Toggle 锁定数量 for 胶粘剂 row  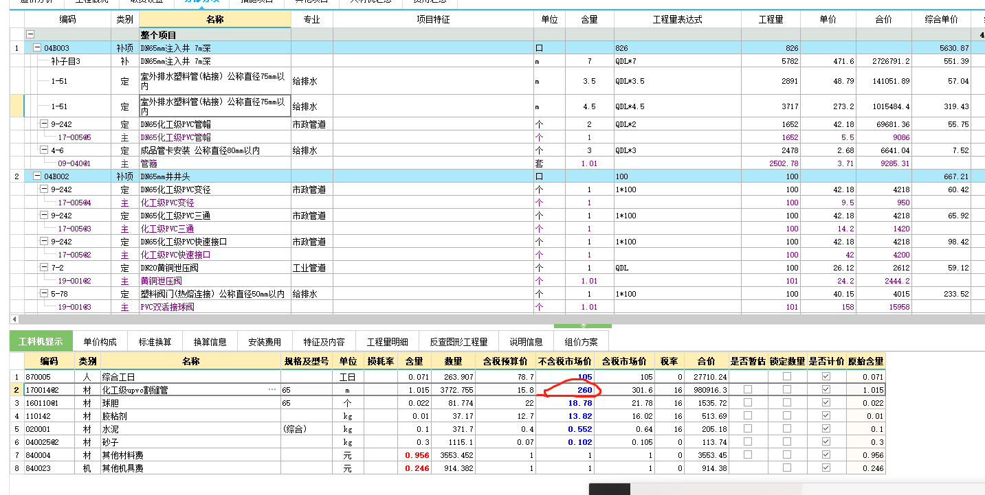[x=787, y=415]
